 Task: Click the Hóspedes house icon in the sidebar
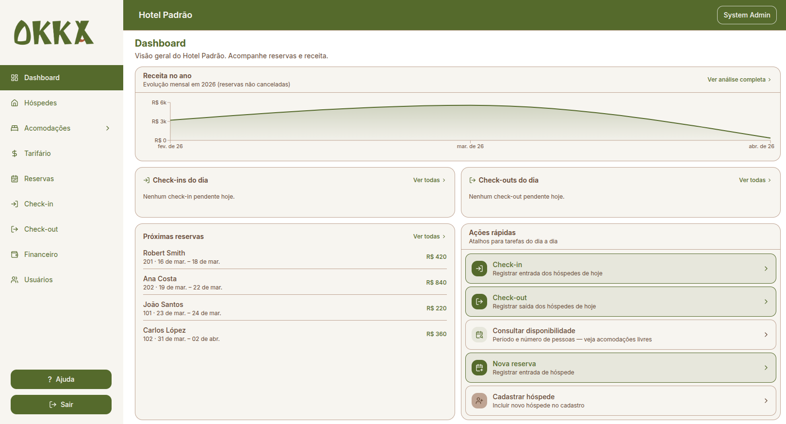[x=15, y=103]
